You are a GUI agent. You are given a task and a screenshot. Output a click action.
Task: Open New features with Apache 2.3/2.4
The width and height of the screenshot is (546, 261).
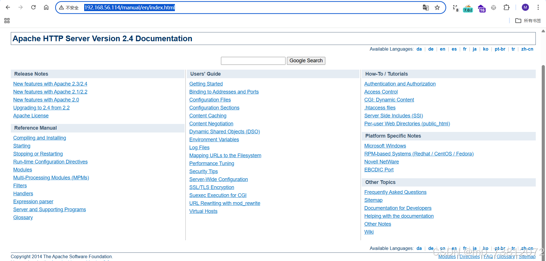50,84
